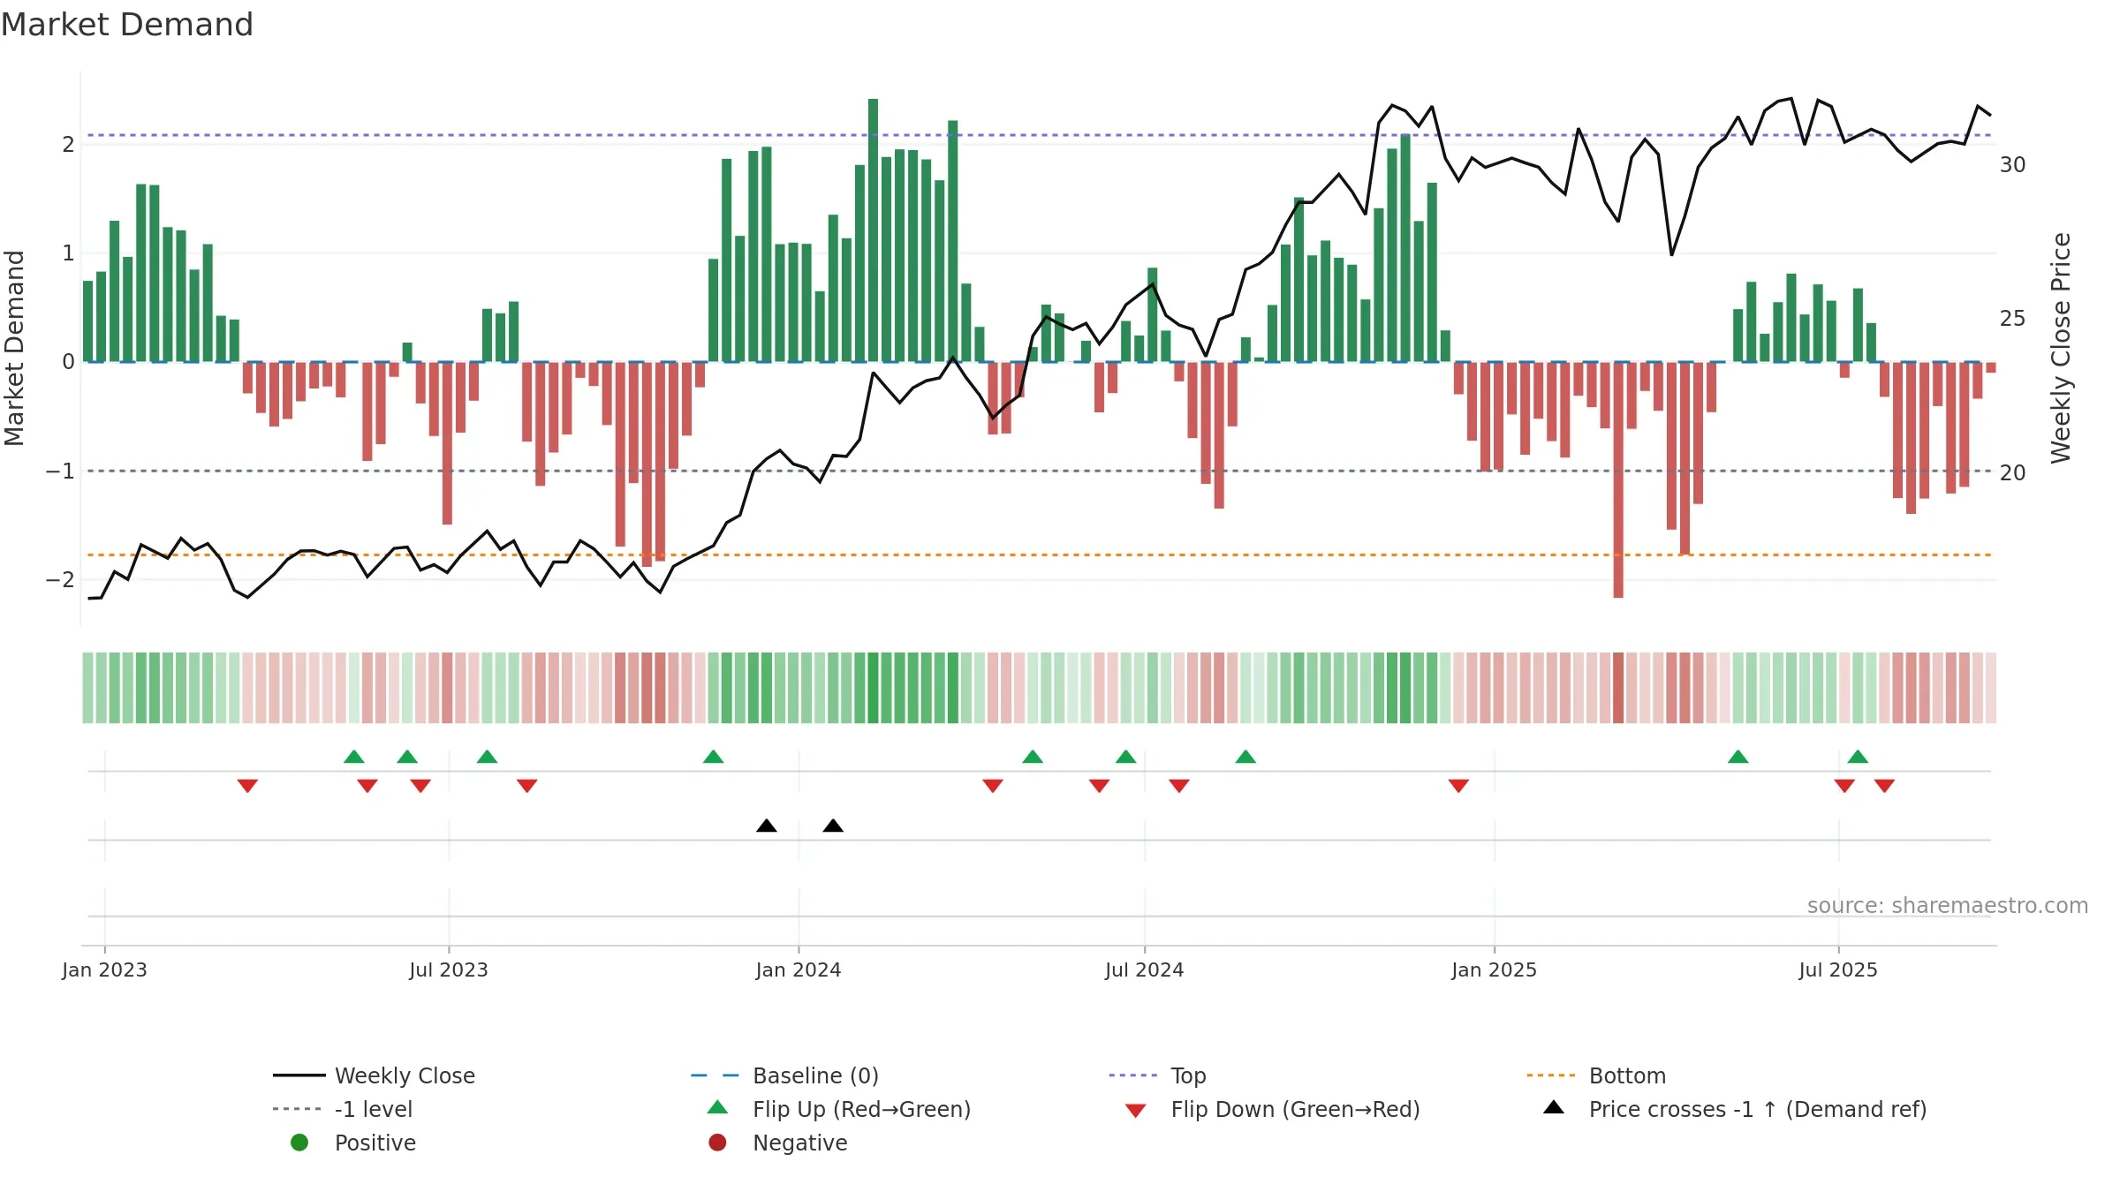Click the black triangle marker after Jan 2024

coord(833,826)
